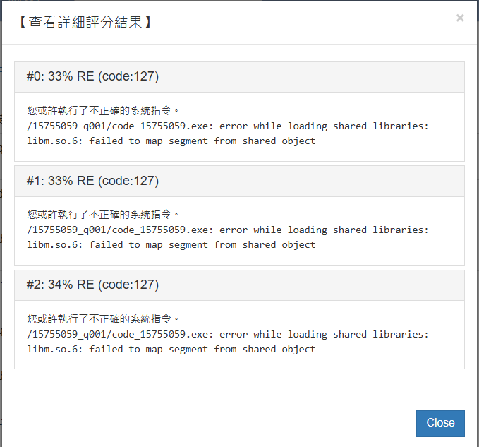The width and height of the screenshot is (479, 447).
Task: Click the 查看詳細評分結果 dialog title
Action: [x=84, y=22]
